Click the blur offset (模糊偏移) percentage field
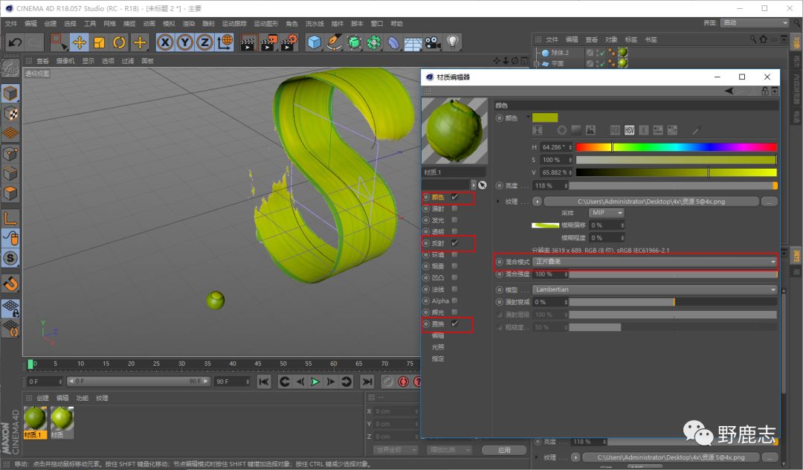Screen dimensions: 803x470 tap(607, 225)
